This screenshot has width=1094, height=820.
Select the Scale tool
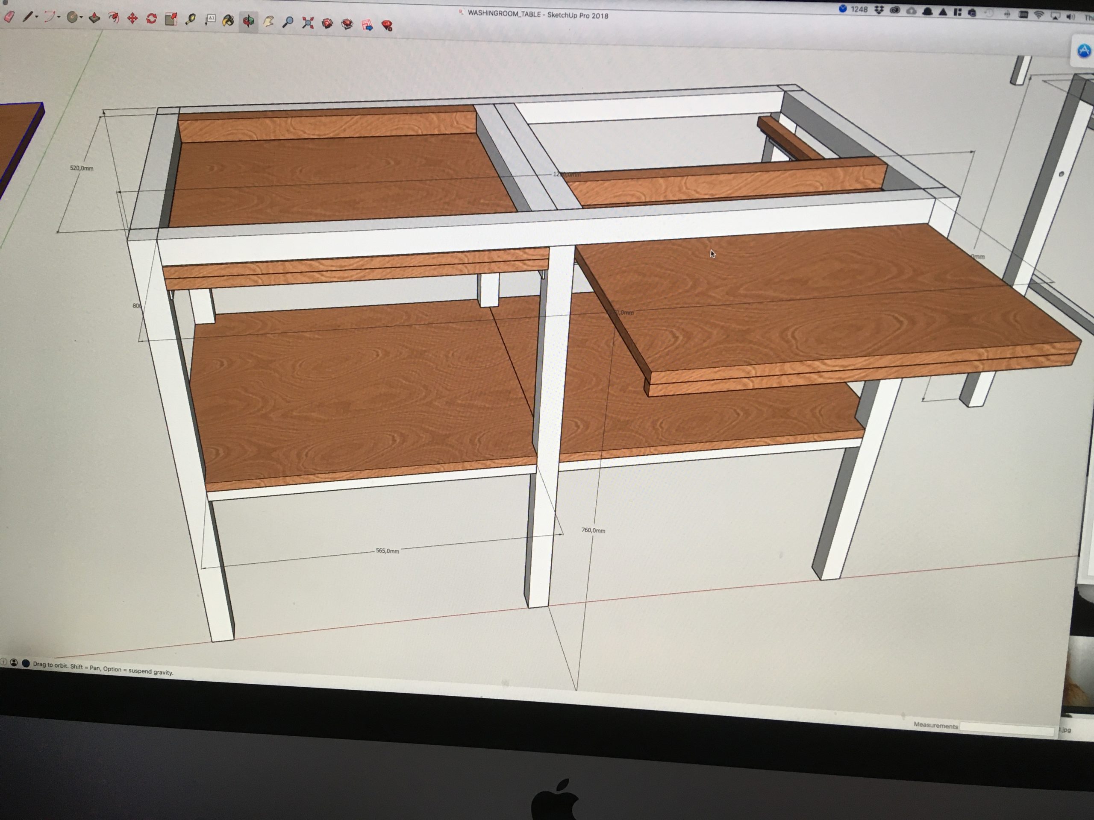pos(171,19)
